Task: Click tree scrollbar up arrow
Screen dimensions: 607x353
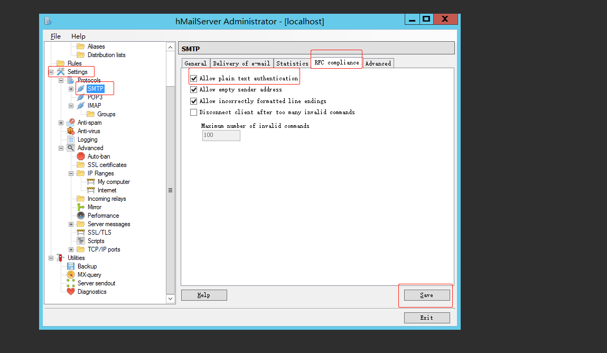Action: (170, 47)
